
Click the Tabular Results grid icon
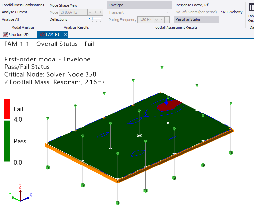(251, 7)
